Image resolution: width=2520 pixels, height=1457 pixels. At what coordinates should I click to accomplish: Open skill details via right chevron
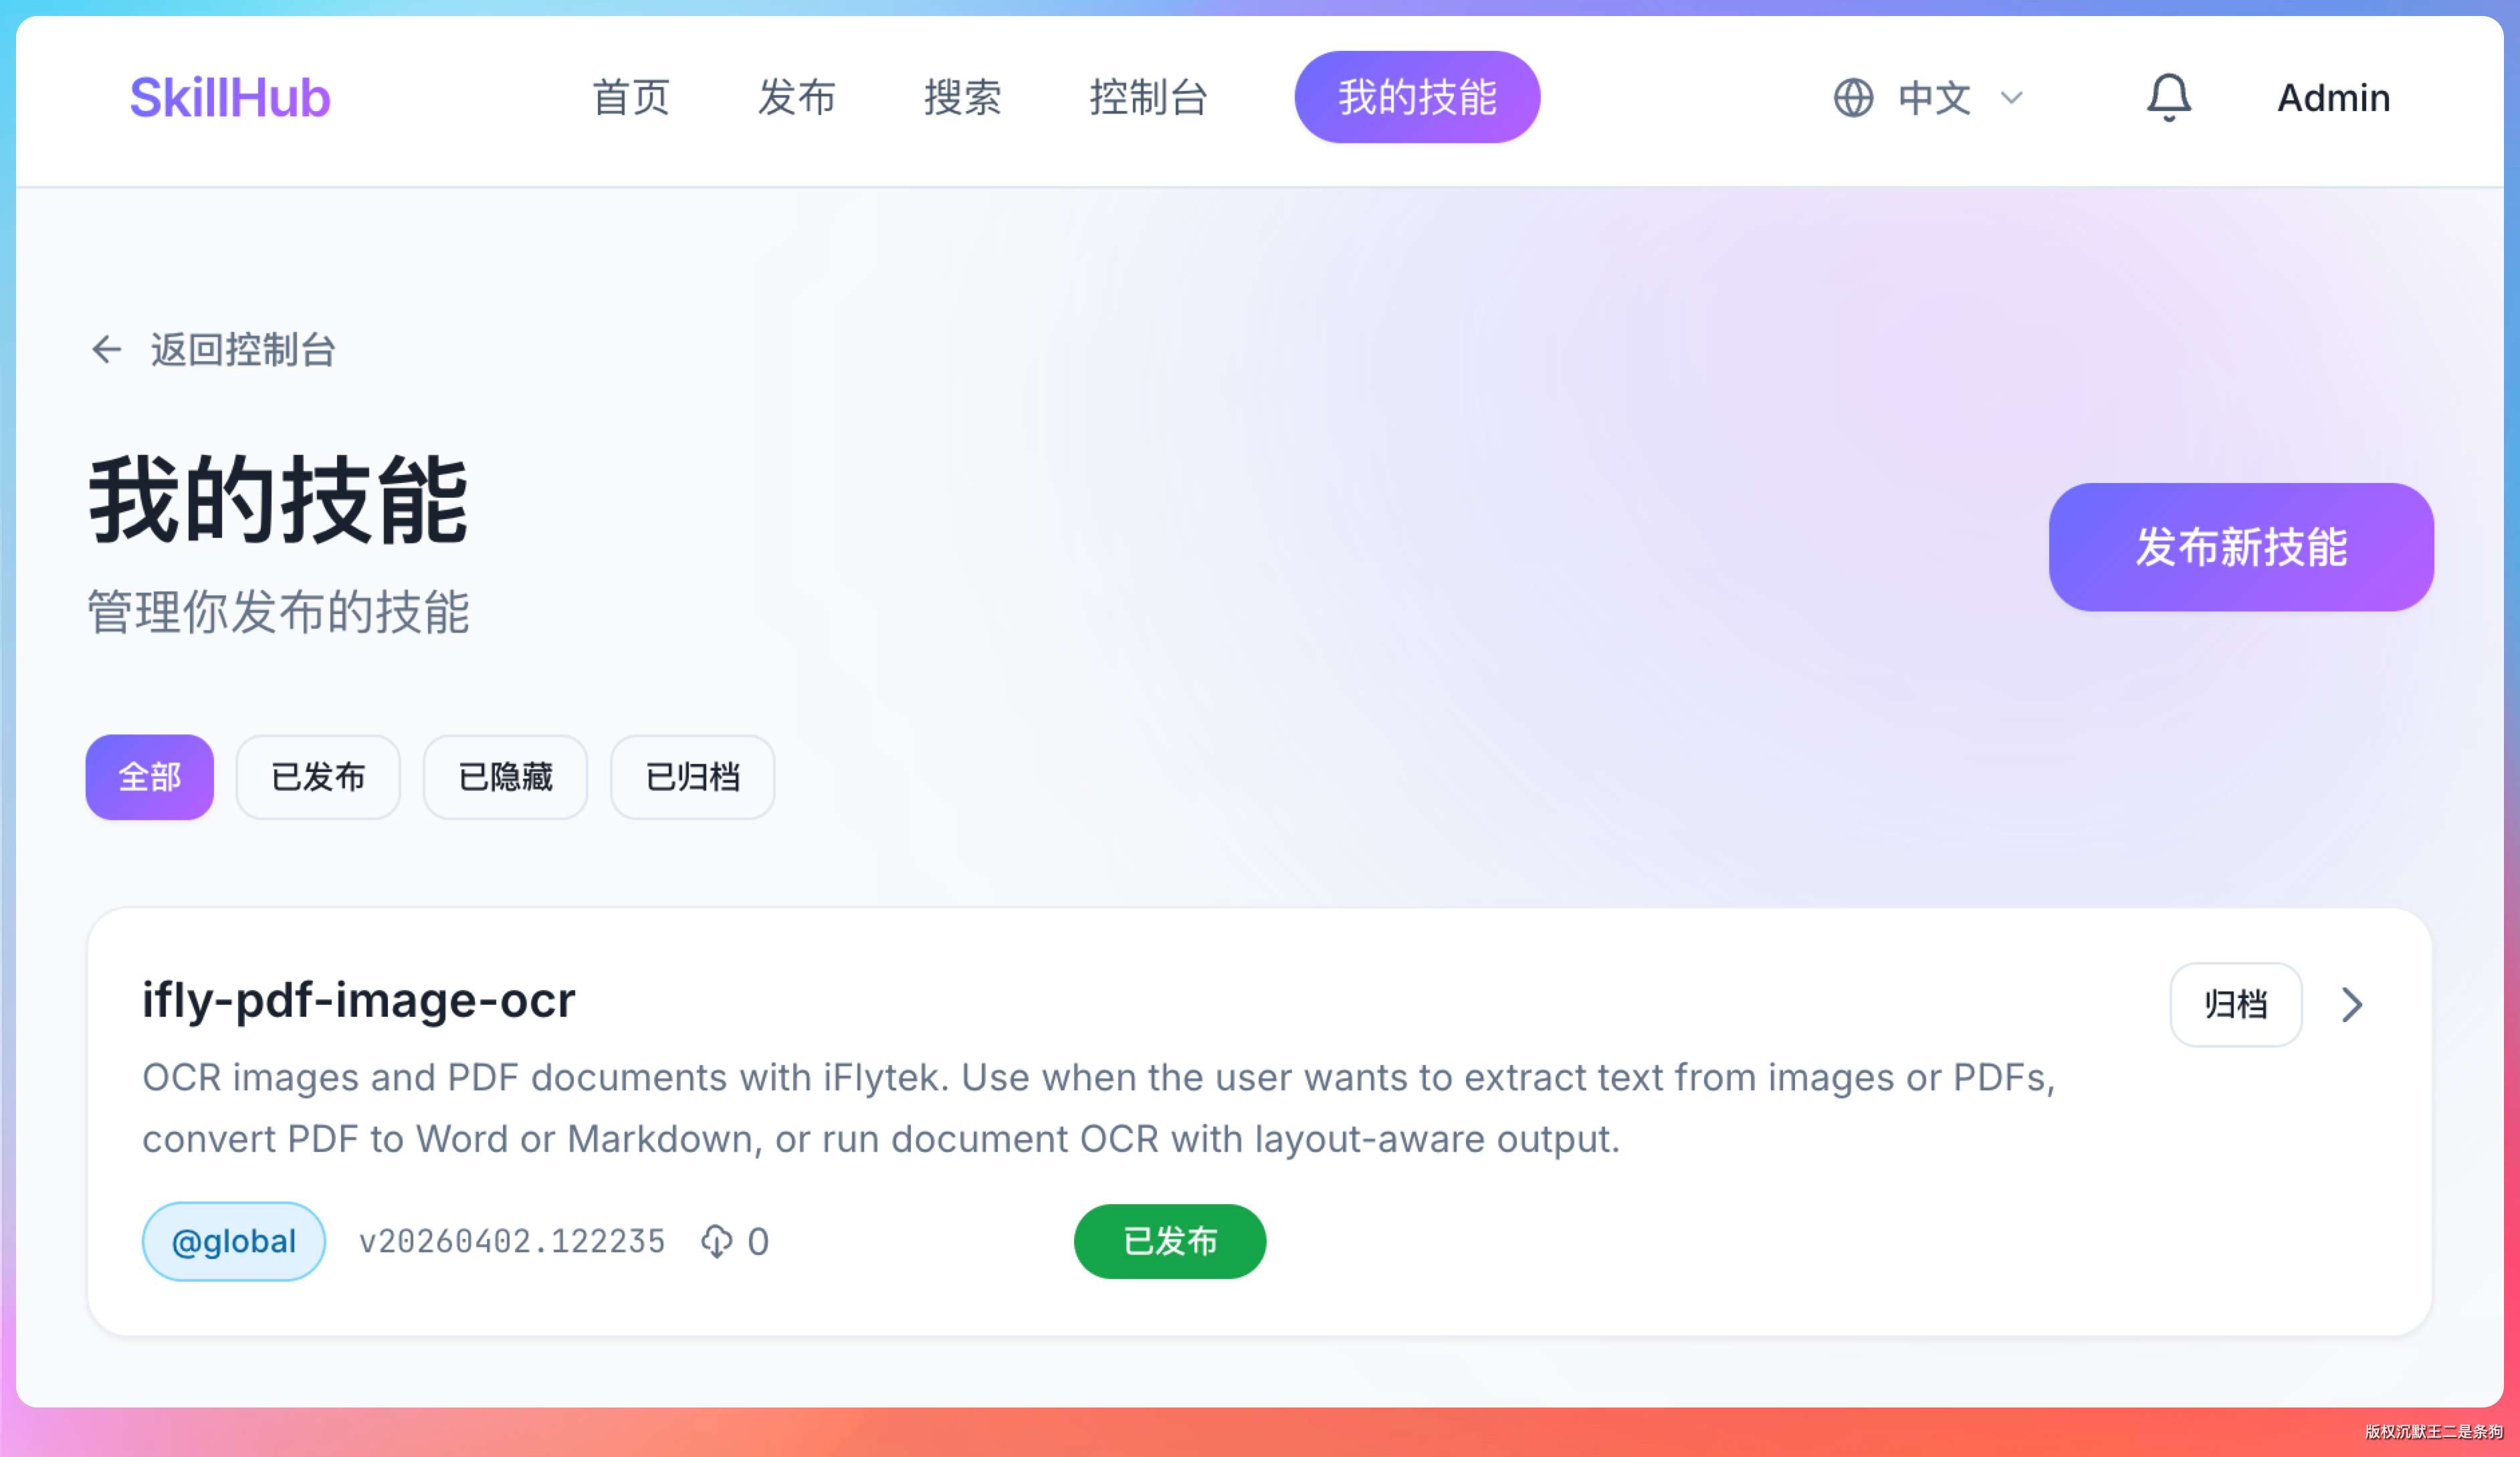click(x=2352, y=1004)
